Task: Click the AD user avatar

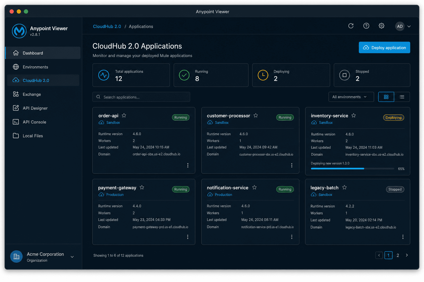Action: tap(400, 26)
